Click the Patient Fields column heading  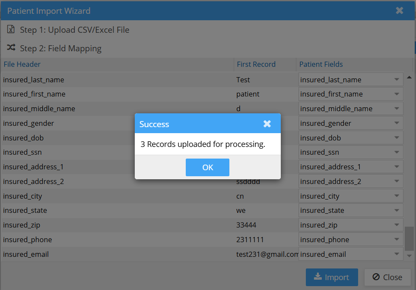coord(321,64)
